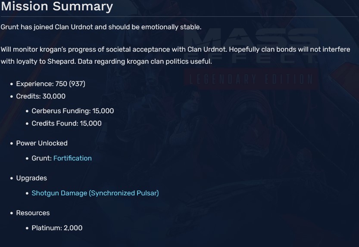This screenshot has width=359, height=247.
Task: Click the bullet point beside Platinum
Action: point(27,228)
